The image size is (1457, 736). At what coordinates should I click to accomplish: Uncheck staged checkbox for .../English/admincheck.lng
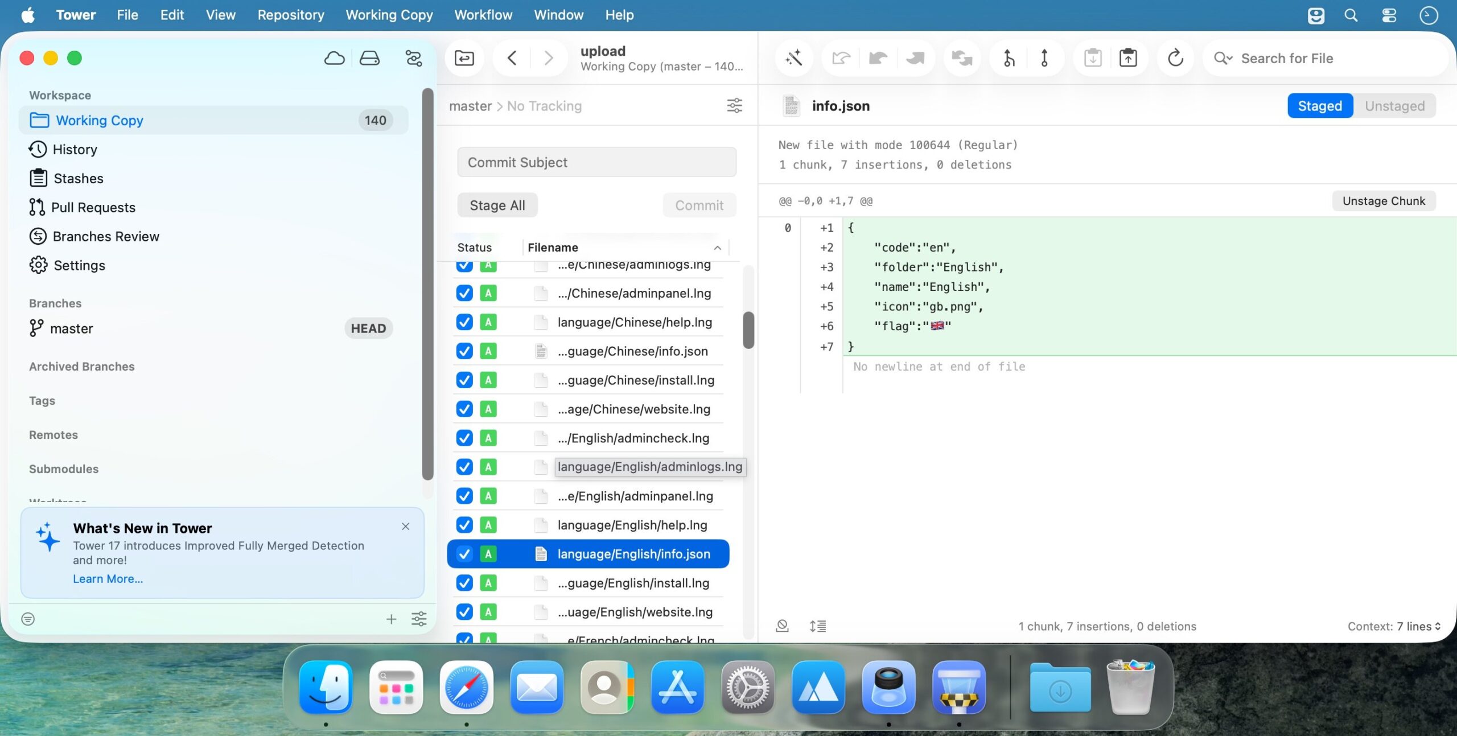(464, 438)
